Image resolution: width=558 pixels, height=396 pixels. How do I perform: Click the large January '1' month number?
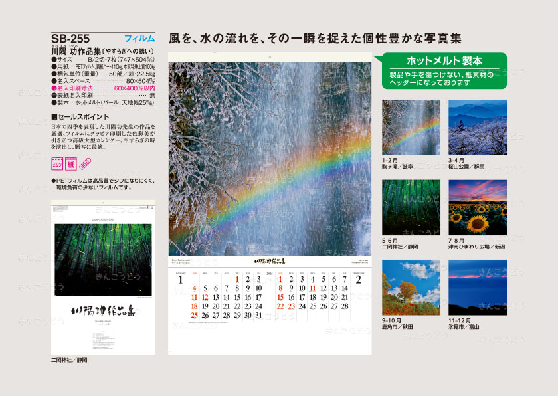click(181, 280)
